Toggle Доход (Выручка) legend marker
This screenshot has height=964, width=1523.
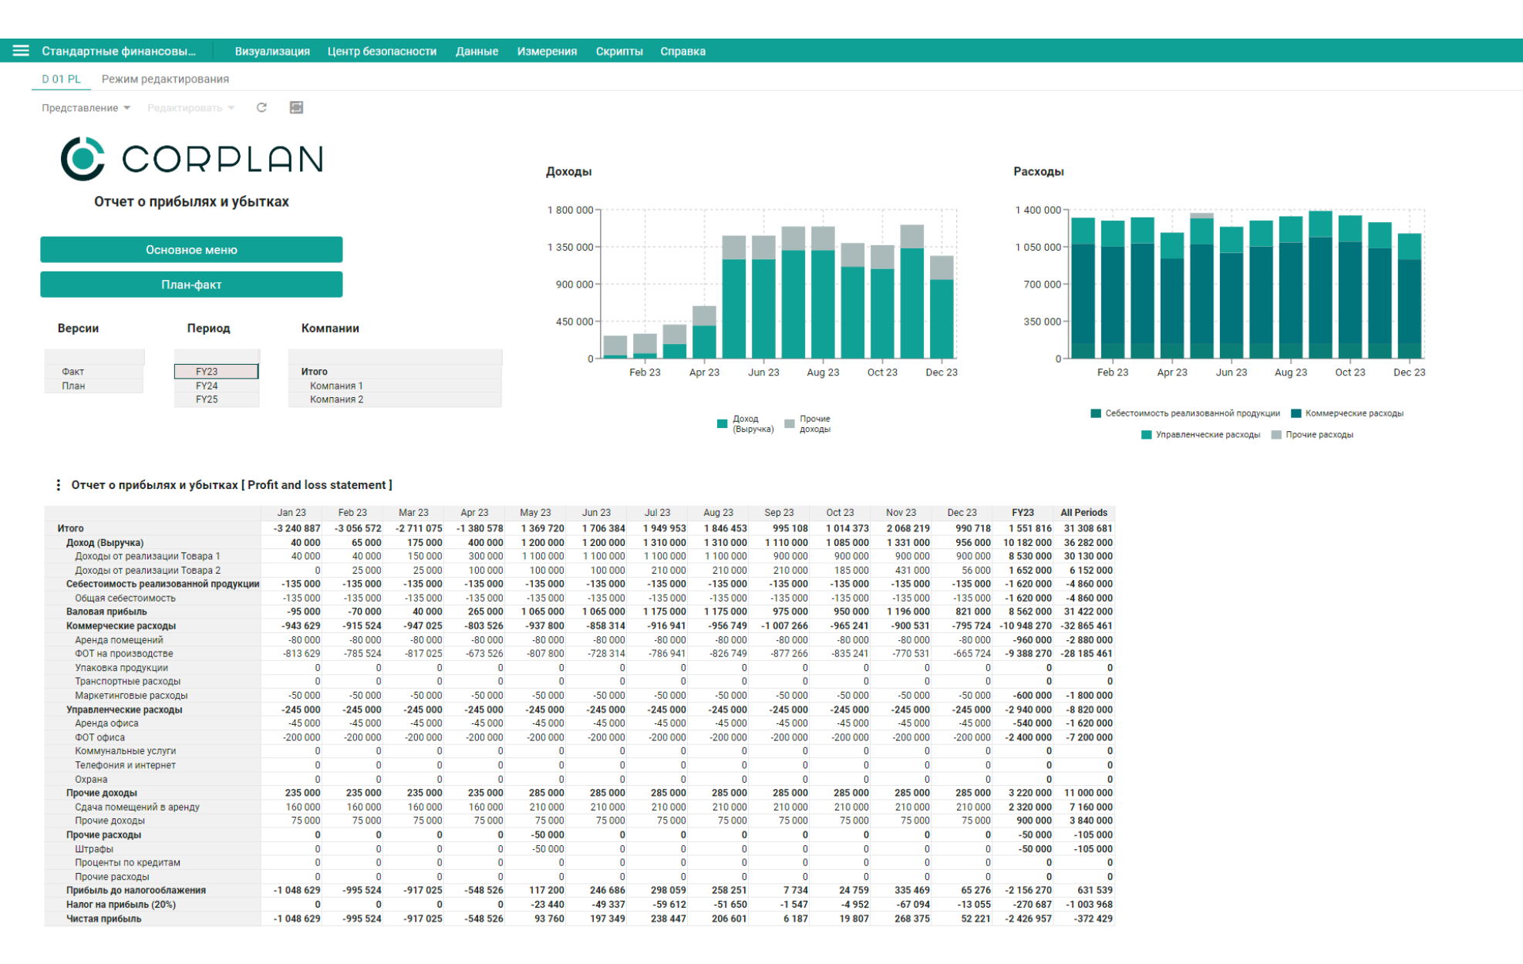click(722, 423)
